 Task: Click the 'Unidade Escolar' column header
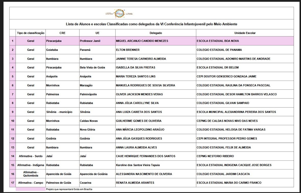245,33
